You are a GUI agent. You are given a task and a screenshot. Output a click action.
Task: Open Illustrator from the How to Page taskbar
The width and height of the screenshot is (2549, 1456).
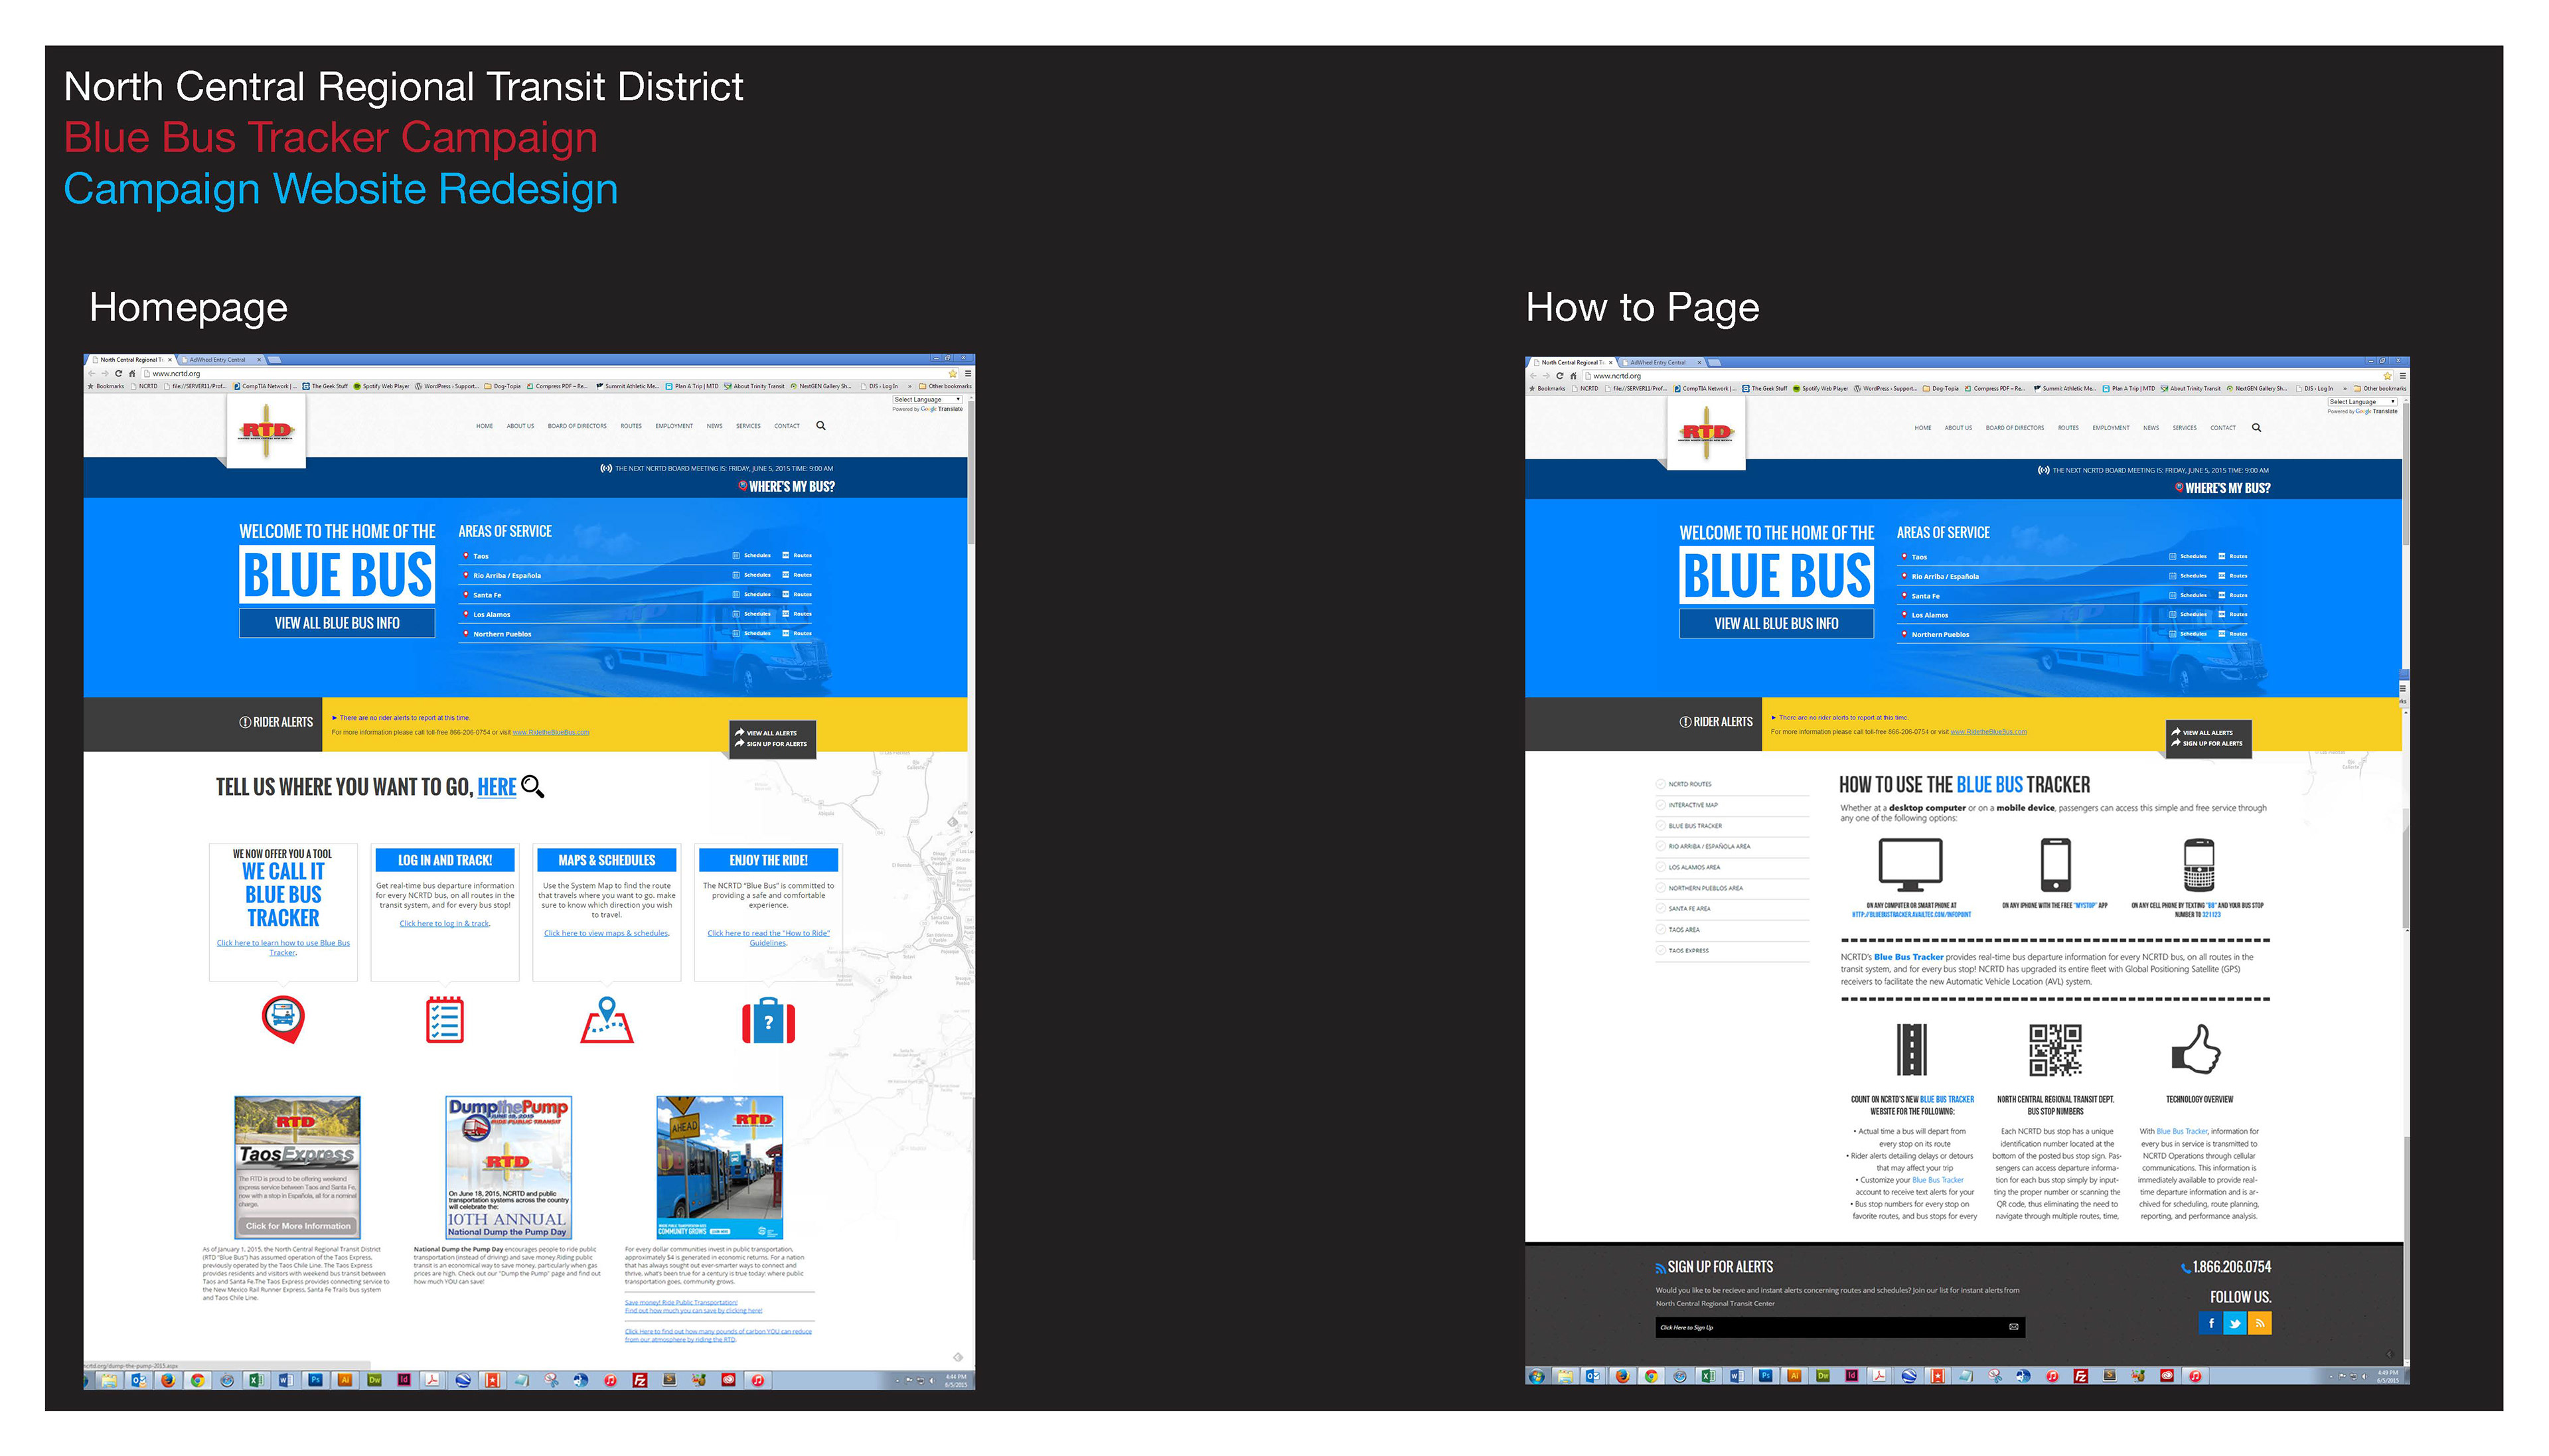click(x=1794, y=1376)
